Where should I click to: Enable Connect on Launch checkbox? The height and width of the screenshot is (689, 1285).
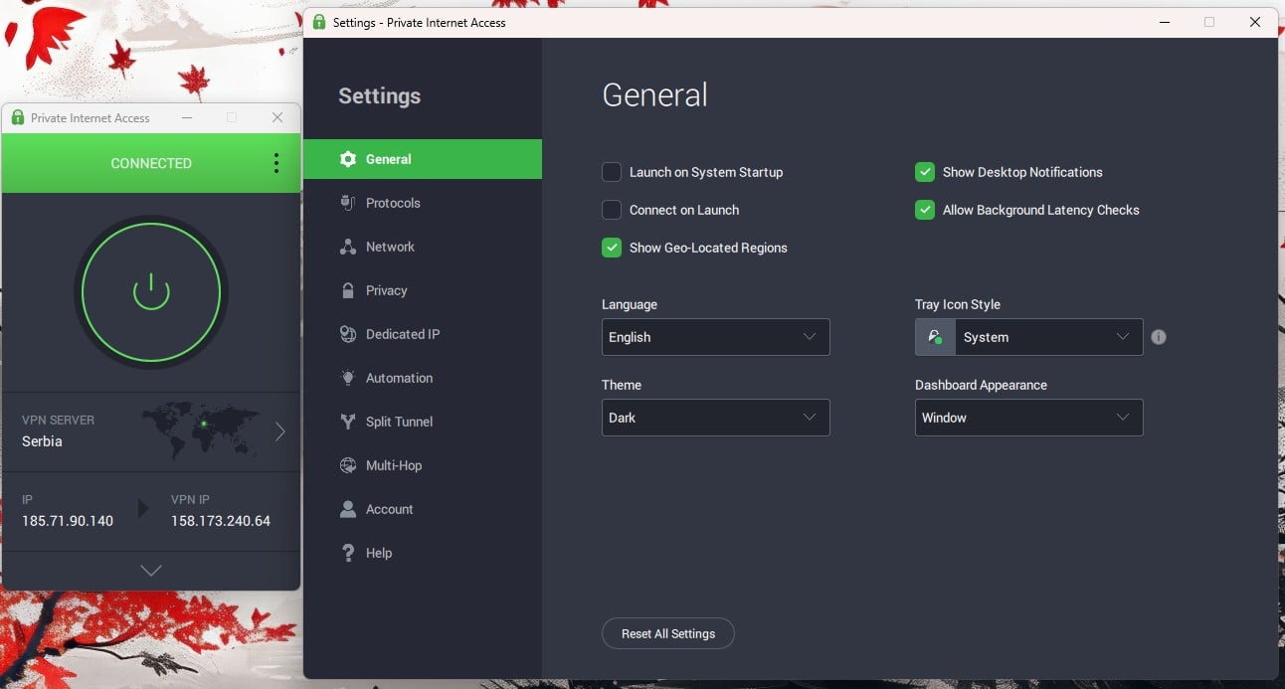pos(612,210)
